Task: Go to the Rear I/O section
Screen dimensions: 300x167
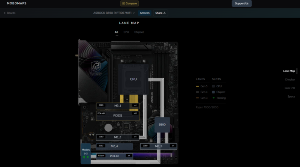Action: [x=289, y=88]
